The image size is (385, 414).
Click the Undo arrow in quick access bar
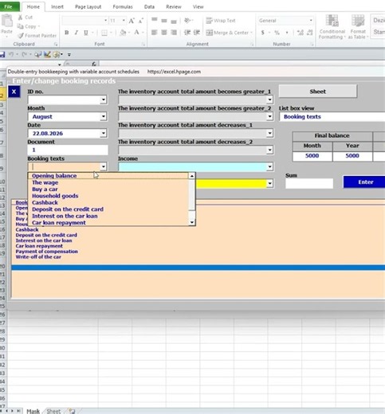coord(11,54)
